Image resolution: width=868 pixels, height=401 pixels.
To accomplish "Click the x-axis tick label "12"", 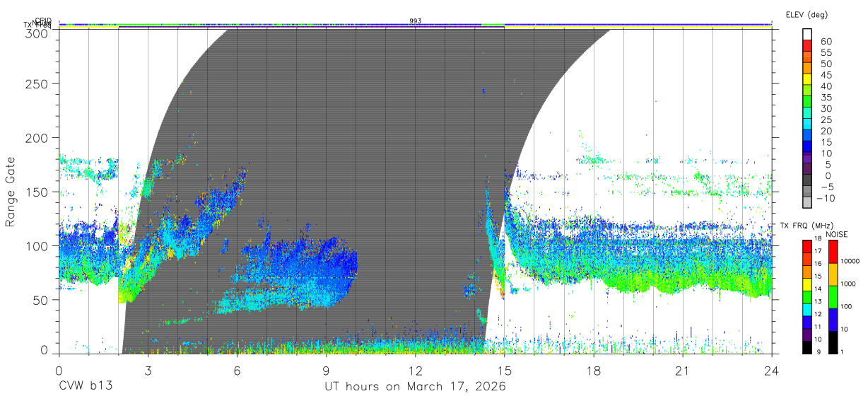I will [415, 371].
